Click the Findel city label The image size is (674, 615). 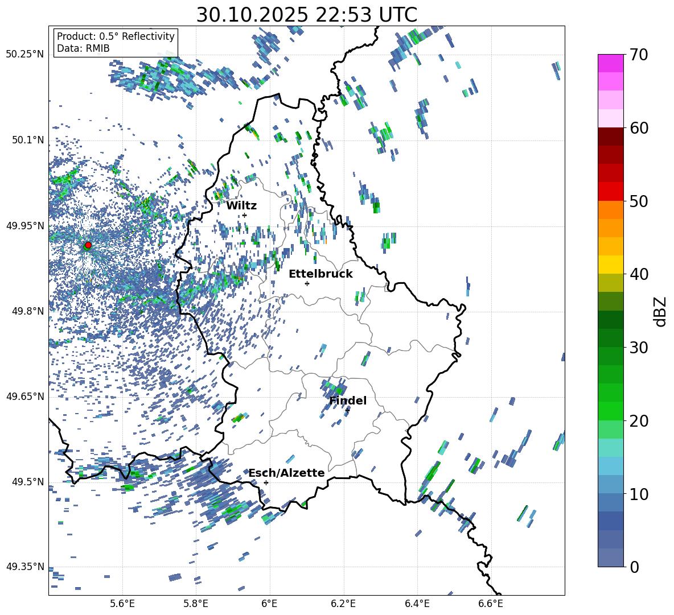348,401
